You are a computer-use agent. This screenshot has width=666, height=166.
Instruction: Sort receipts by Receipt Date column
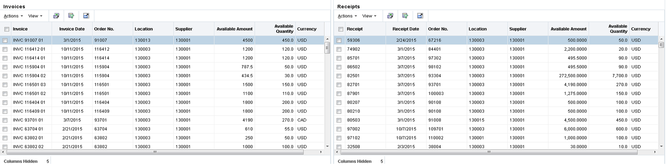[x=406, y=29]
